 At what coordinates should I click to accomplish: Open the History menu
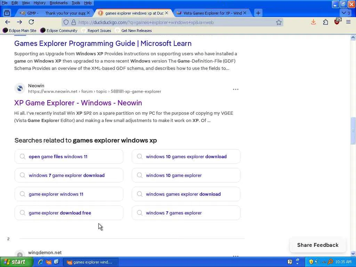tap(40, 3)
